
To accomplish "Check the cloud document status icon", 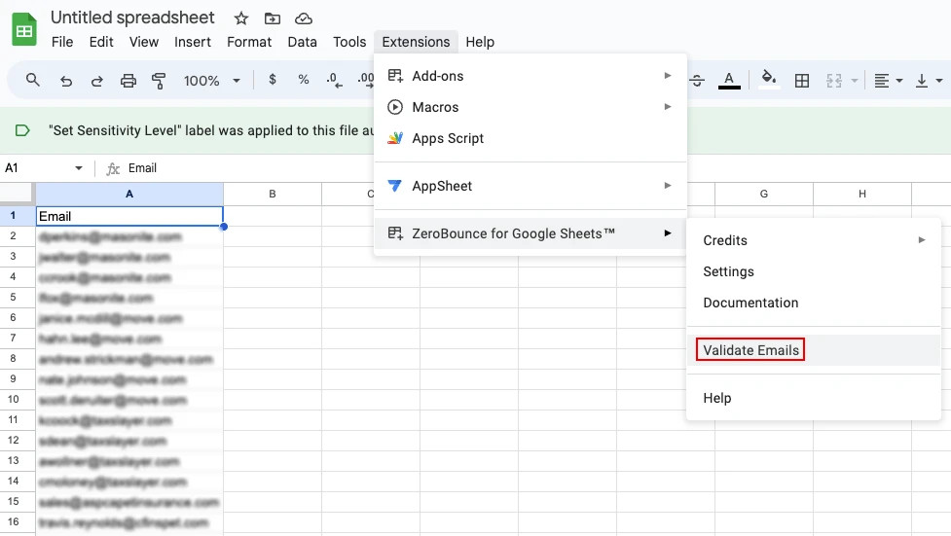I will (304, 18).
